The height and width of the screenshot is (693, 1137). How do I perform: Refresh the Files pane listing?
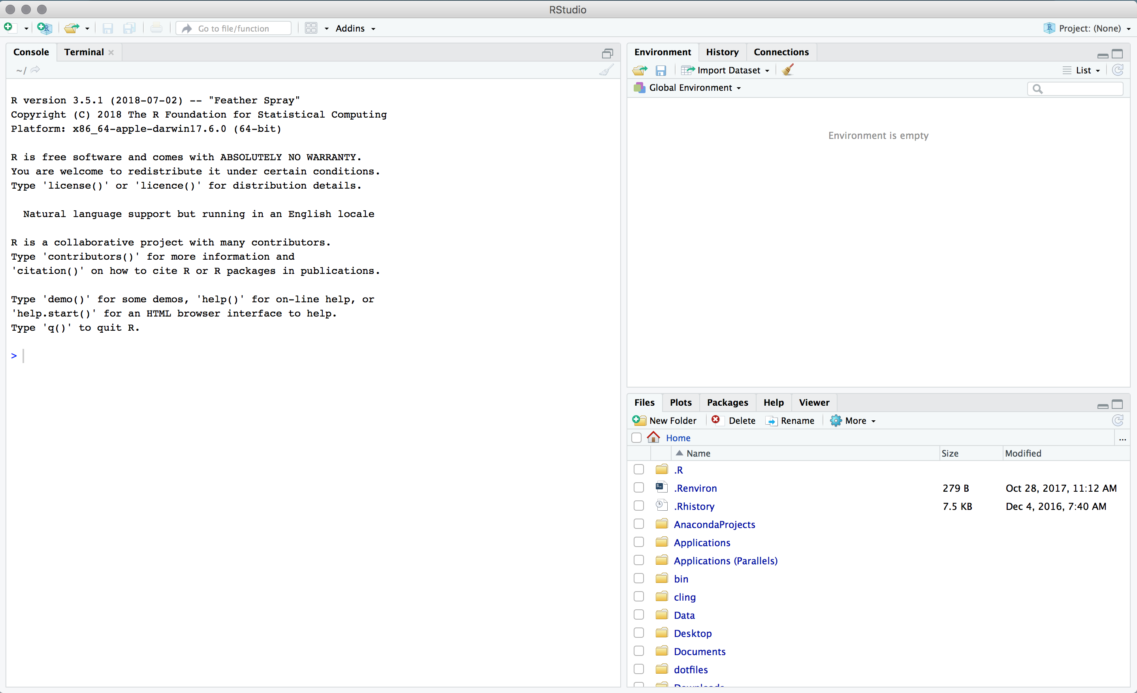1117,421
